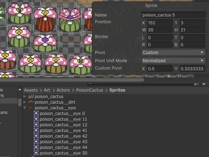Edit the Custom Pivot Y field
The height and width of the screenshot is (157, 209).
(x=192, y=69)
